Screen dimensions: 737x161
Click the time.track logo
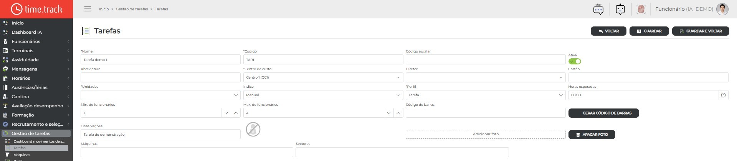point(36,9)
